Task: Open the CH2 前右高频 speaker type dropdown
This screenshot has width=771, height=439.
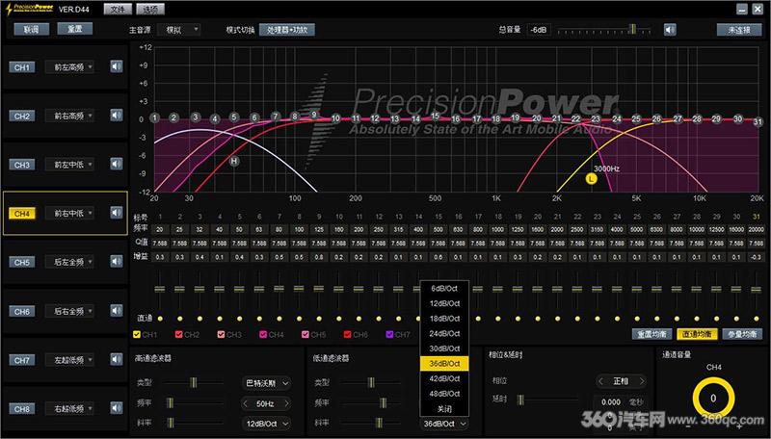Action: (x=69, y=116)
